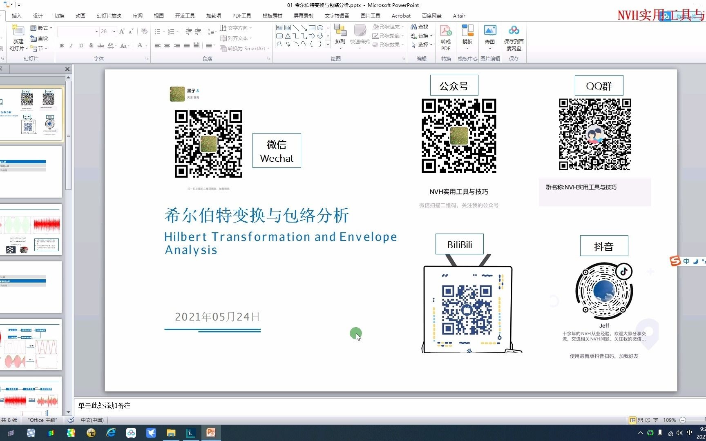Expand the shapes gallery more button
Image resolution: width=706 pixels, height=441 pixels.
click(328, 44)
